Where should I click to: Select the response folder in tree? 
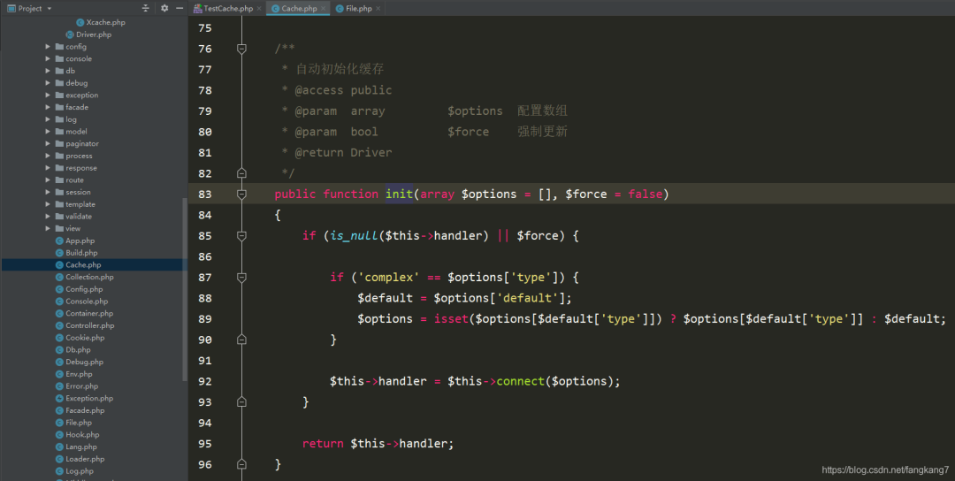(81, 168)
